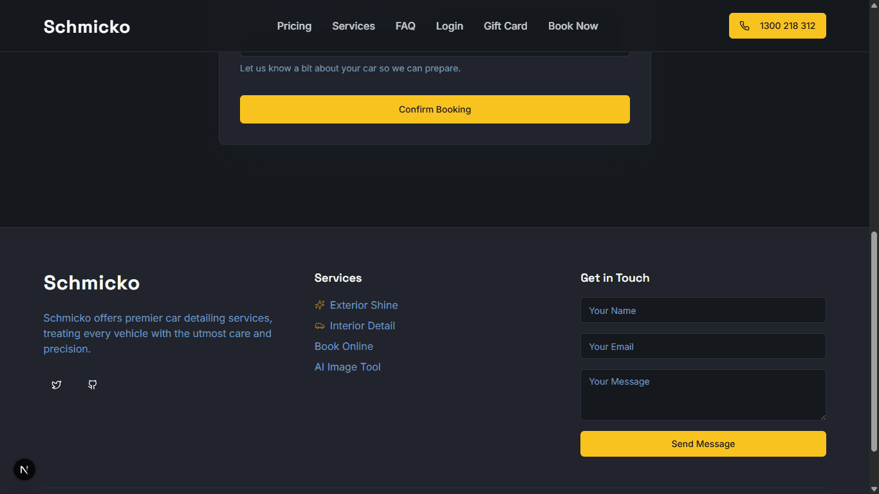Open the Gift Card page

[505, 26]
